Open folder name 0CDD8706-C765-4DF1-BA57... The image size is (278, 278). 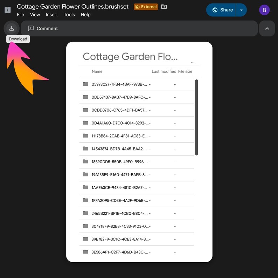point(119,110)
